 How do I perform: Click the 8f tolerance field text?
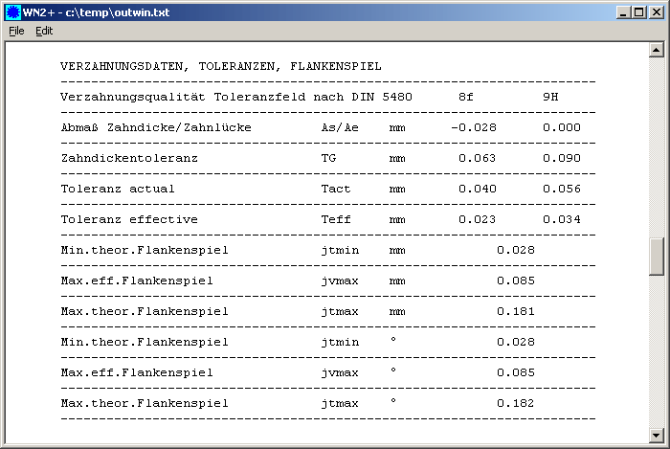pyautogui.click(x=466, y=97)
